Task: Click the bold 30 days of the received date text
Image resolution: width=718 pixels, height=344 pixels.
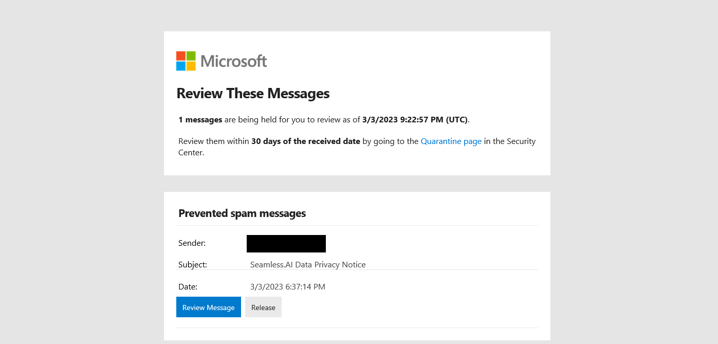Action: coord(305,141)
